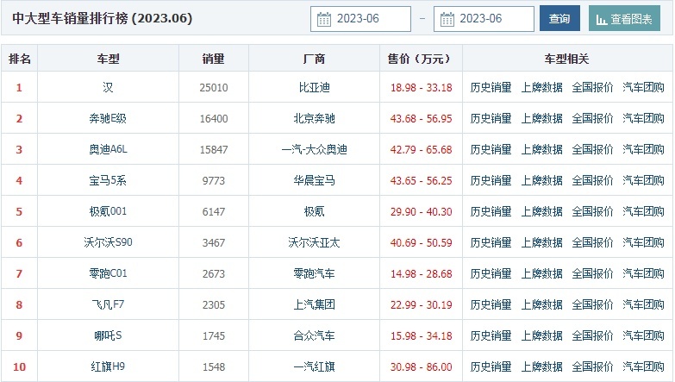The width and height of the screenshot is (675, 382).
Task: Open the 哪吒S model link
Action: pos(108,335)
